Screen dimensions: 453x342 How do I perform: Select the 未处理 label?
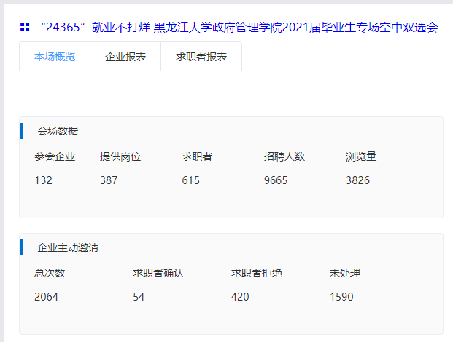[x=345, y=273]
